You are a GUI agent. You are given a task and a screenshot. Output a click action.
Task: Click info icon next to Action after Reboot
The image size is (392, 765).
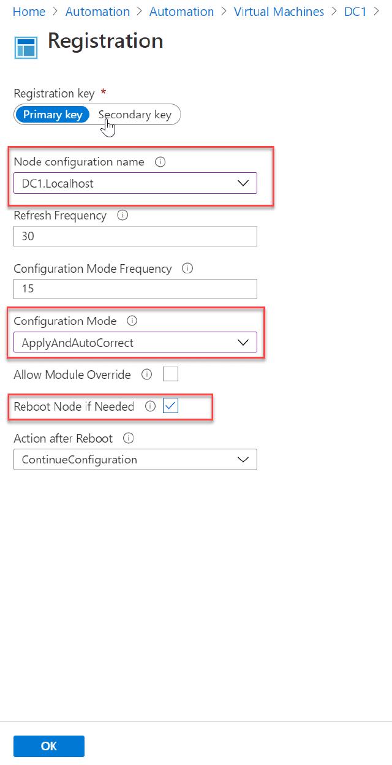(x=129, y=438)
